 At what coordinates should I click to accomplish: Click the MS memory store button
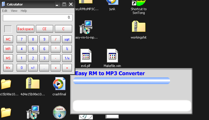pyautogui.click(x=8, y=58)
